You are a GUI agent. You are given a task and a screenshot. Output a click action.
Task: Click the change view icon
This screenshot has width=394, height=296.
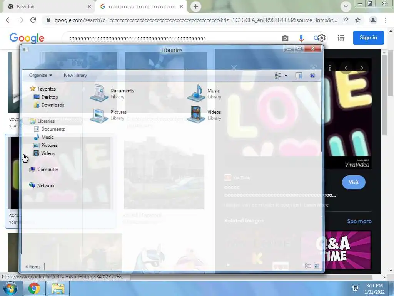pos(278,76)
